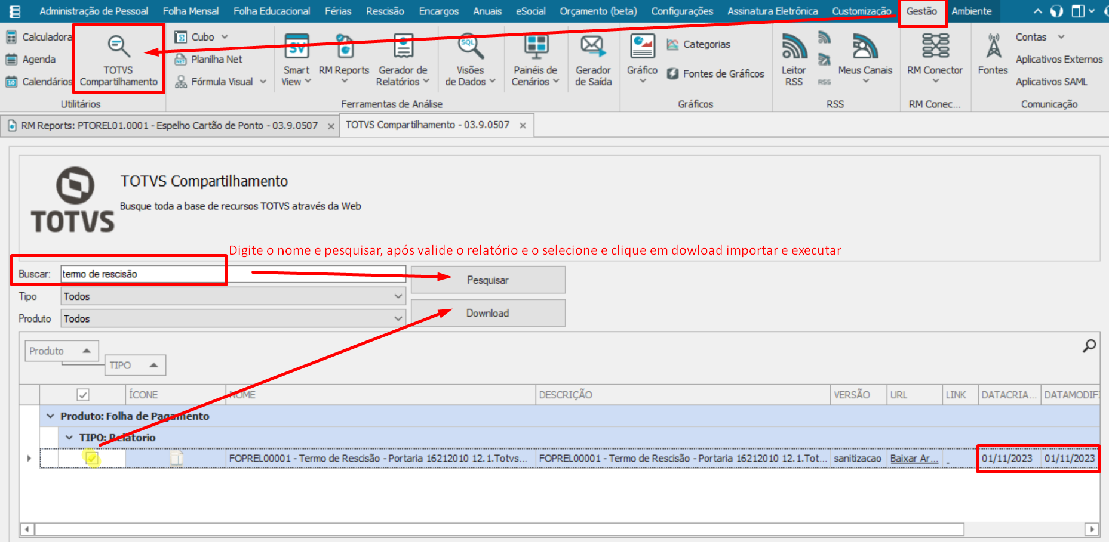The width and height of the screenshot is (1109, 542).
Task: Open the Gráfico tool
Action: (x=642, y=59)
